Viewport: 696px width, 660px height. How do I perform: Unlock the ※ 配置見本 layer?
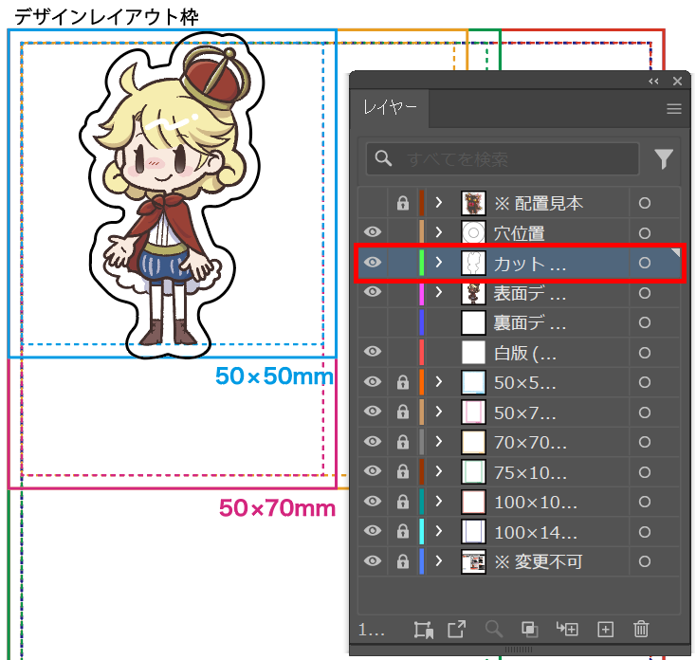click(x=402, y=203)
